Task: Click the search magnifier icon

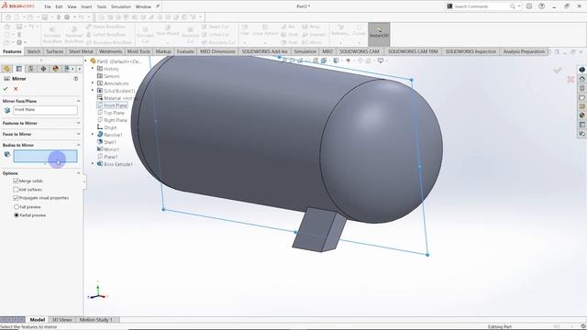Action: tap(513, 6)
